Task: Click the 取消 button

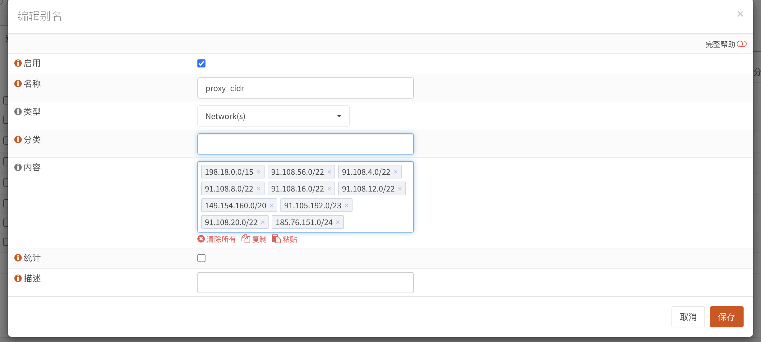Action: (x=688, y=317)
